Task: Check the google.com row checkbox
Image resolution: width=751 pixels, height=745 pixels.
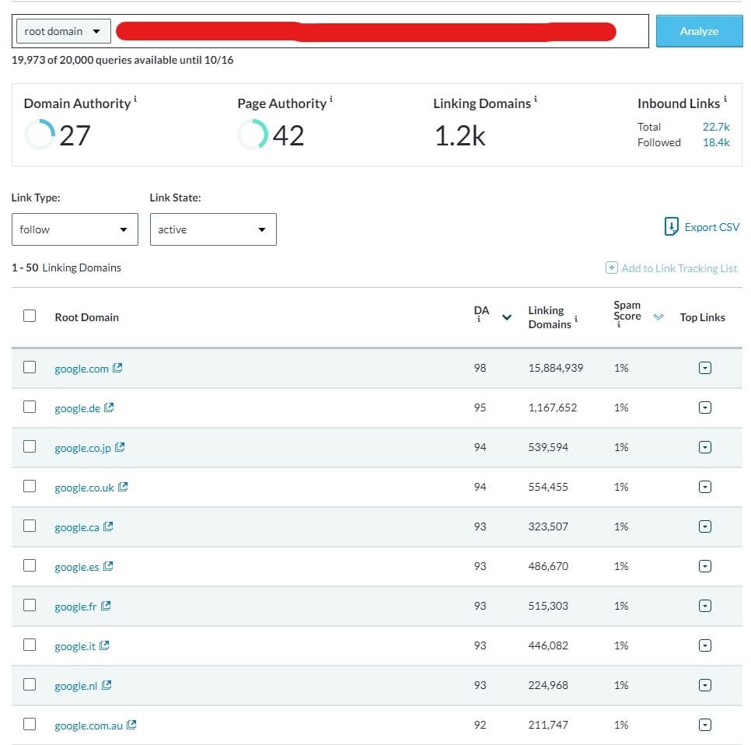Action: pos(30,367)
